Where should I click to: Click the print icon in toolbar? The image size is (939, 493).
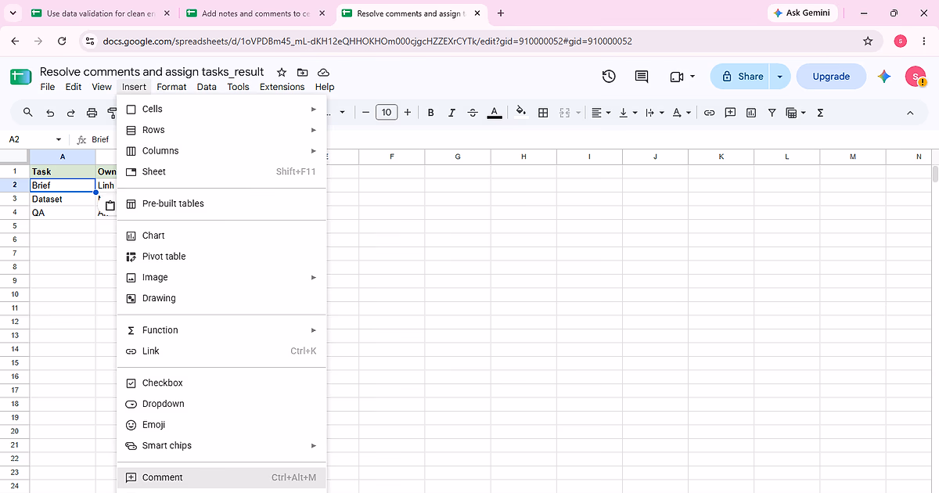(x=92, y=113)
